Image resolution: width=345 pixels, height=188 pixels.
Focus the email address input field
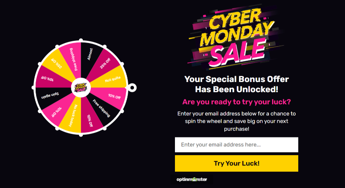tap(236, 145)
